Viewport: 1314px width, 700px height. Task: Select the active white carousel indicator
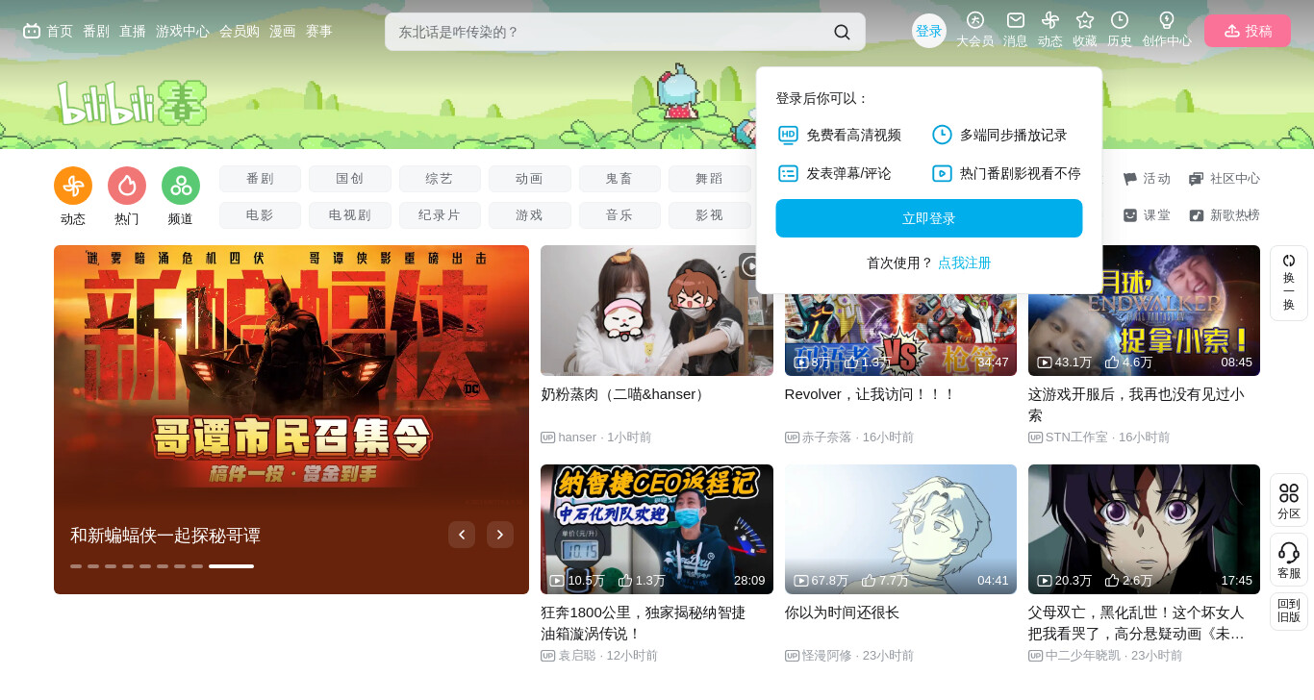[231, 566]
